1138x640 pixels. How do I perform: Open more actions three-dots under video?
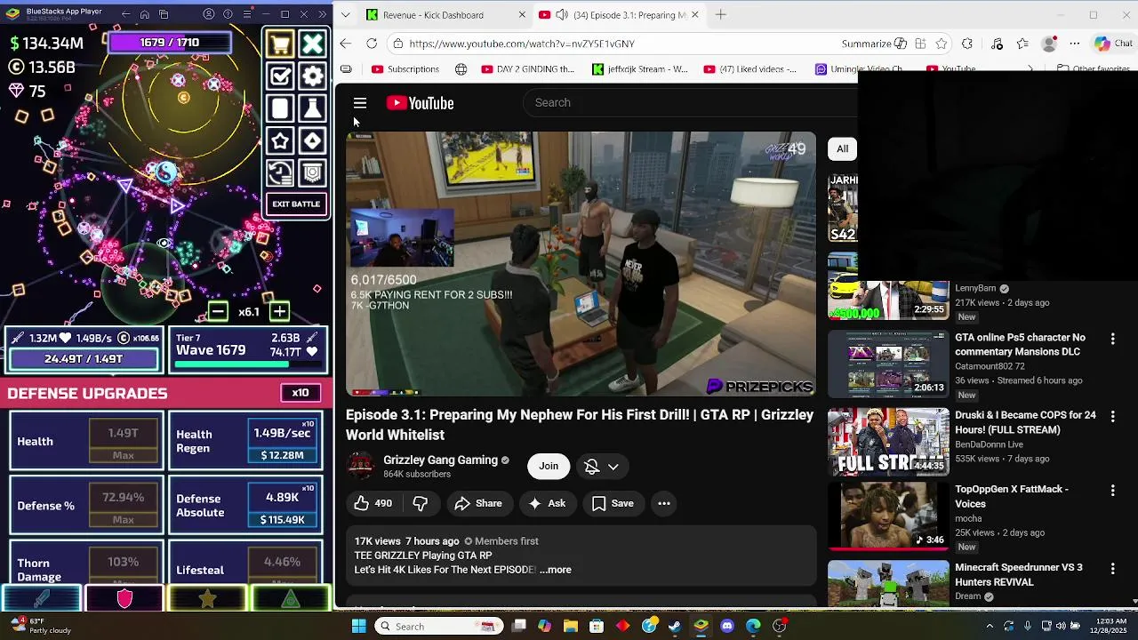click(x=664, y=504)
